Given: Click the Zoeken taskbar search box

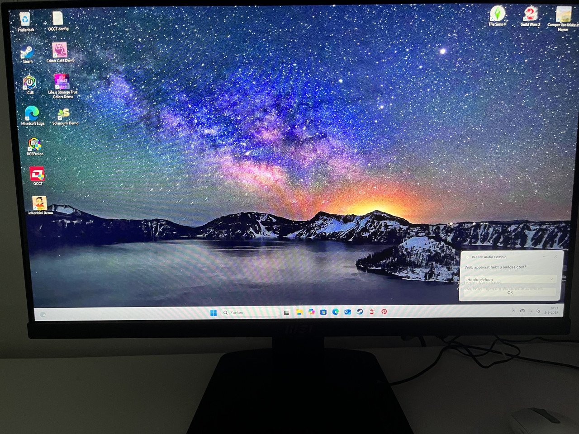Looking at the screenshot, I should coord(251,312).
